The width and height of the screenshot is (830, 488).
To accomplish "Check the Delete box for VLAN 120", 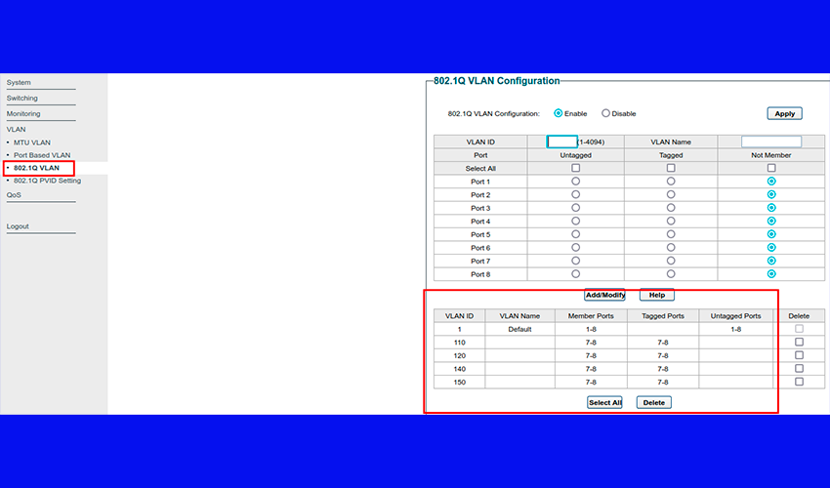I will 799,355.
